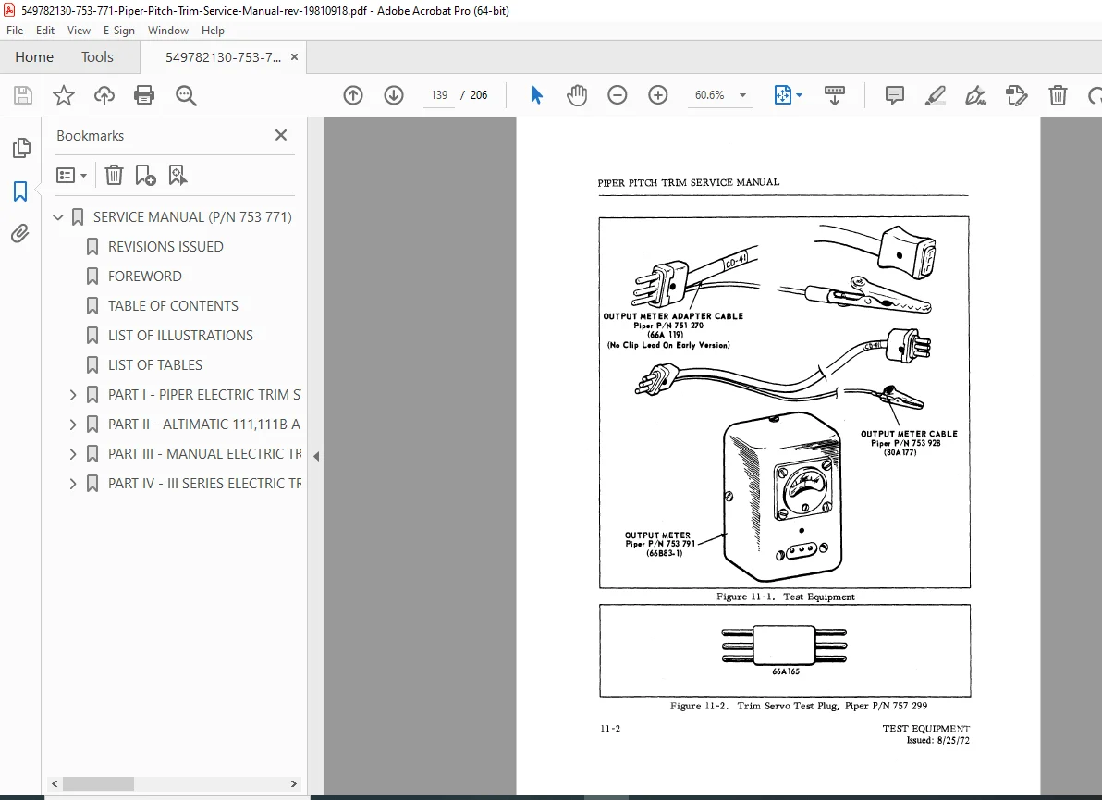Go to next page
This screenshot has width=1102, height=800.
(394, 95)
